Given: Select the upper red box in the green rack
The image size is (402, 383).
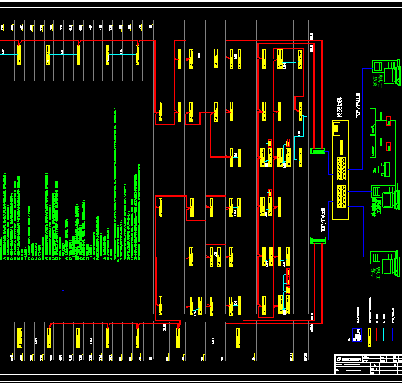Looking at the screenshot, I should [x=389, y=121].
